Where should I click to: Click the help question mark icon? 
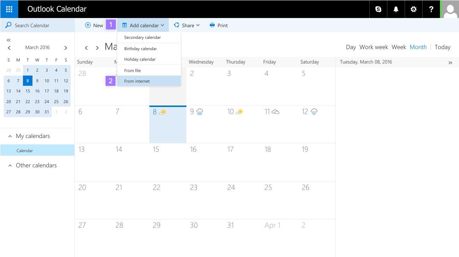point(431,9)
